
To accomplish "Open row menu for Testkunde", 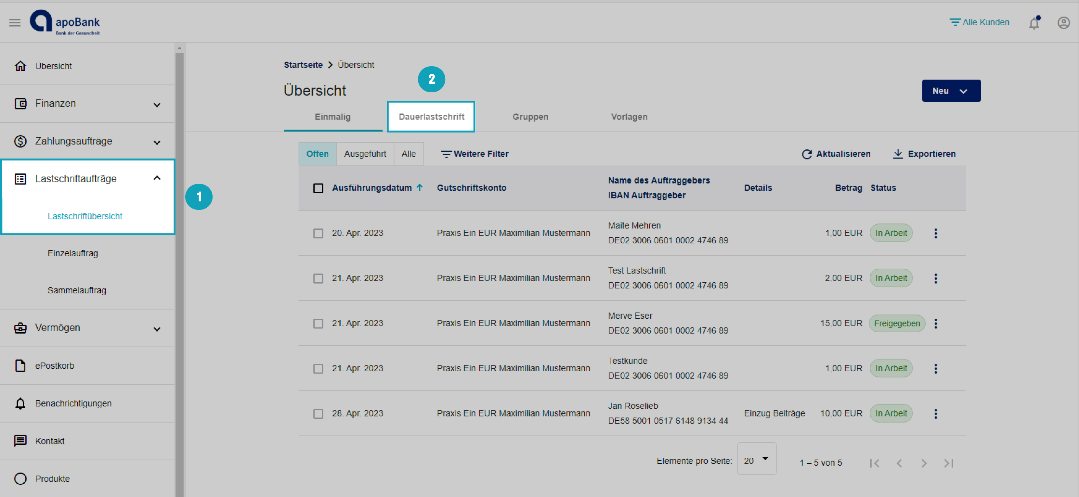I will click(x=935, y=368).
